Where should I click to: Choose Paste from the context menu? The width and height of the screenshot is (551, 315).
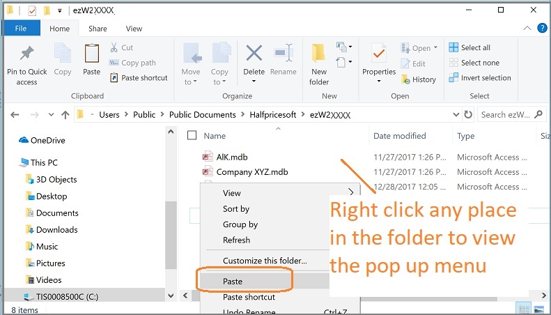[233, 282]
